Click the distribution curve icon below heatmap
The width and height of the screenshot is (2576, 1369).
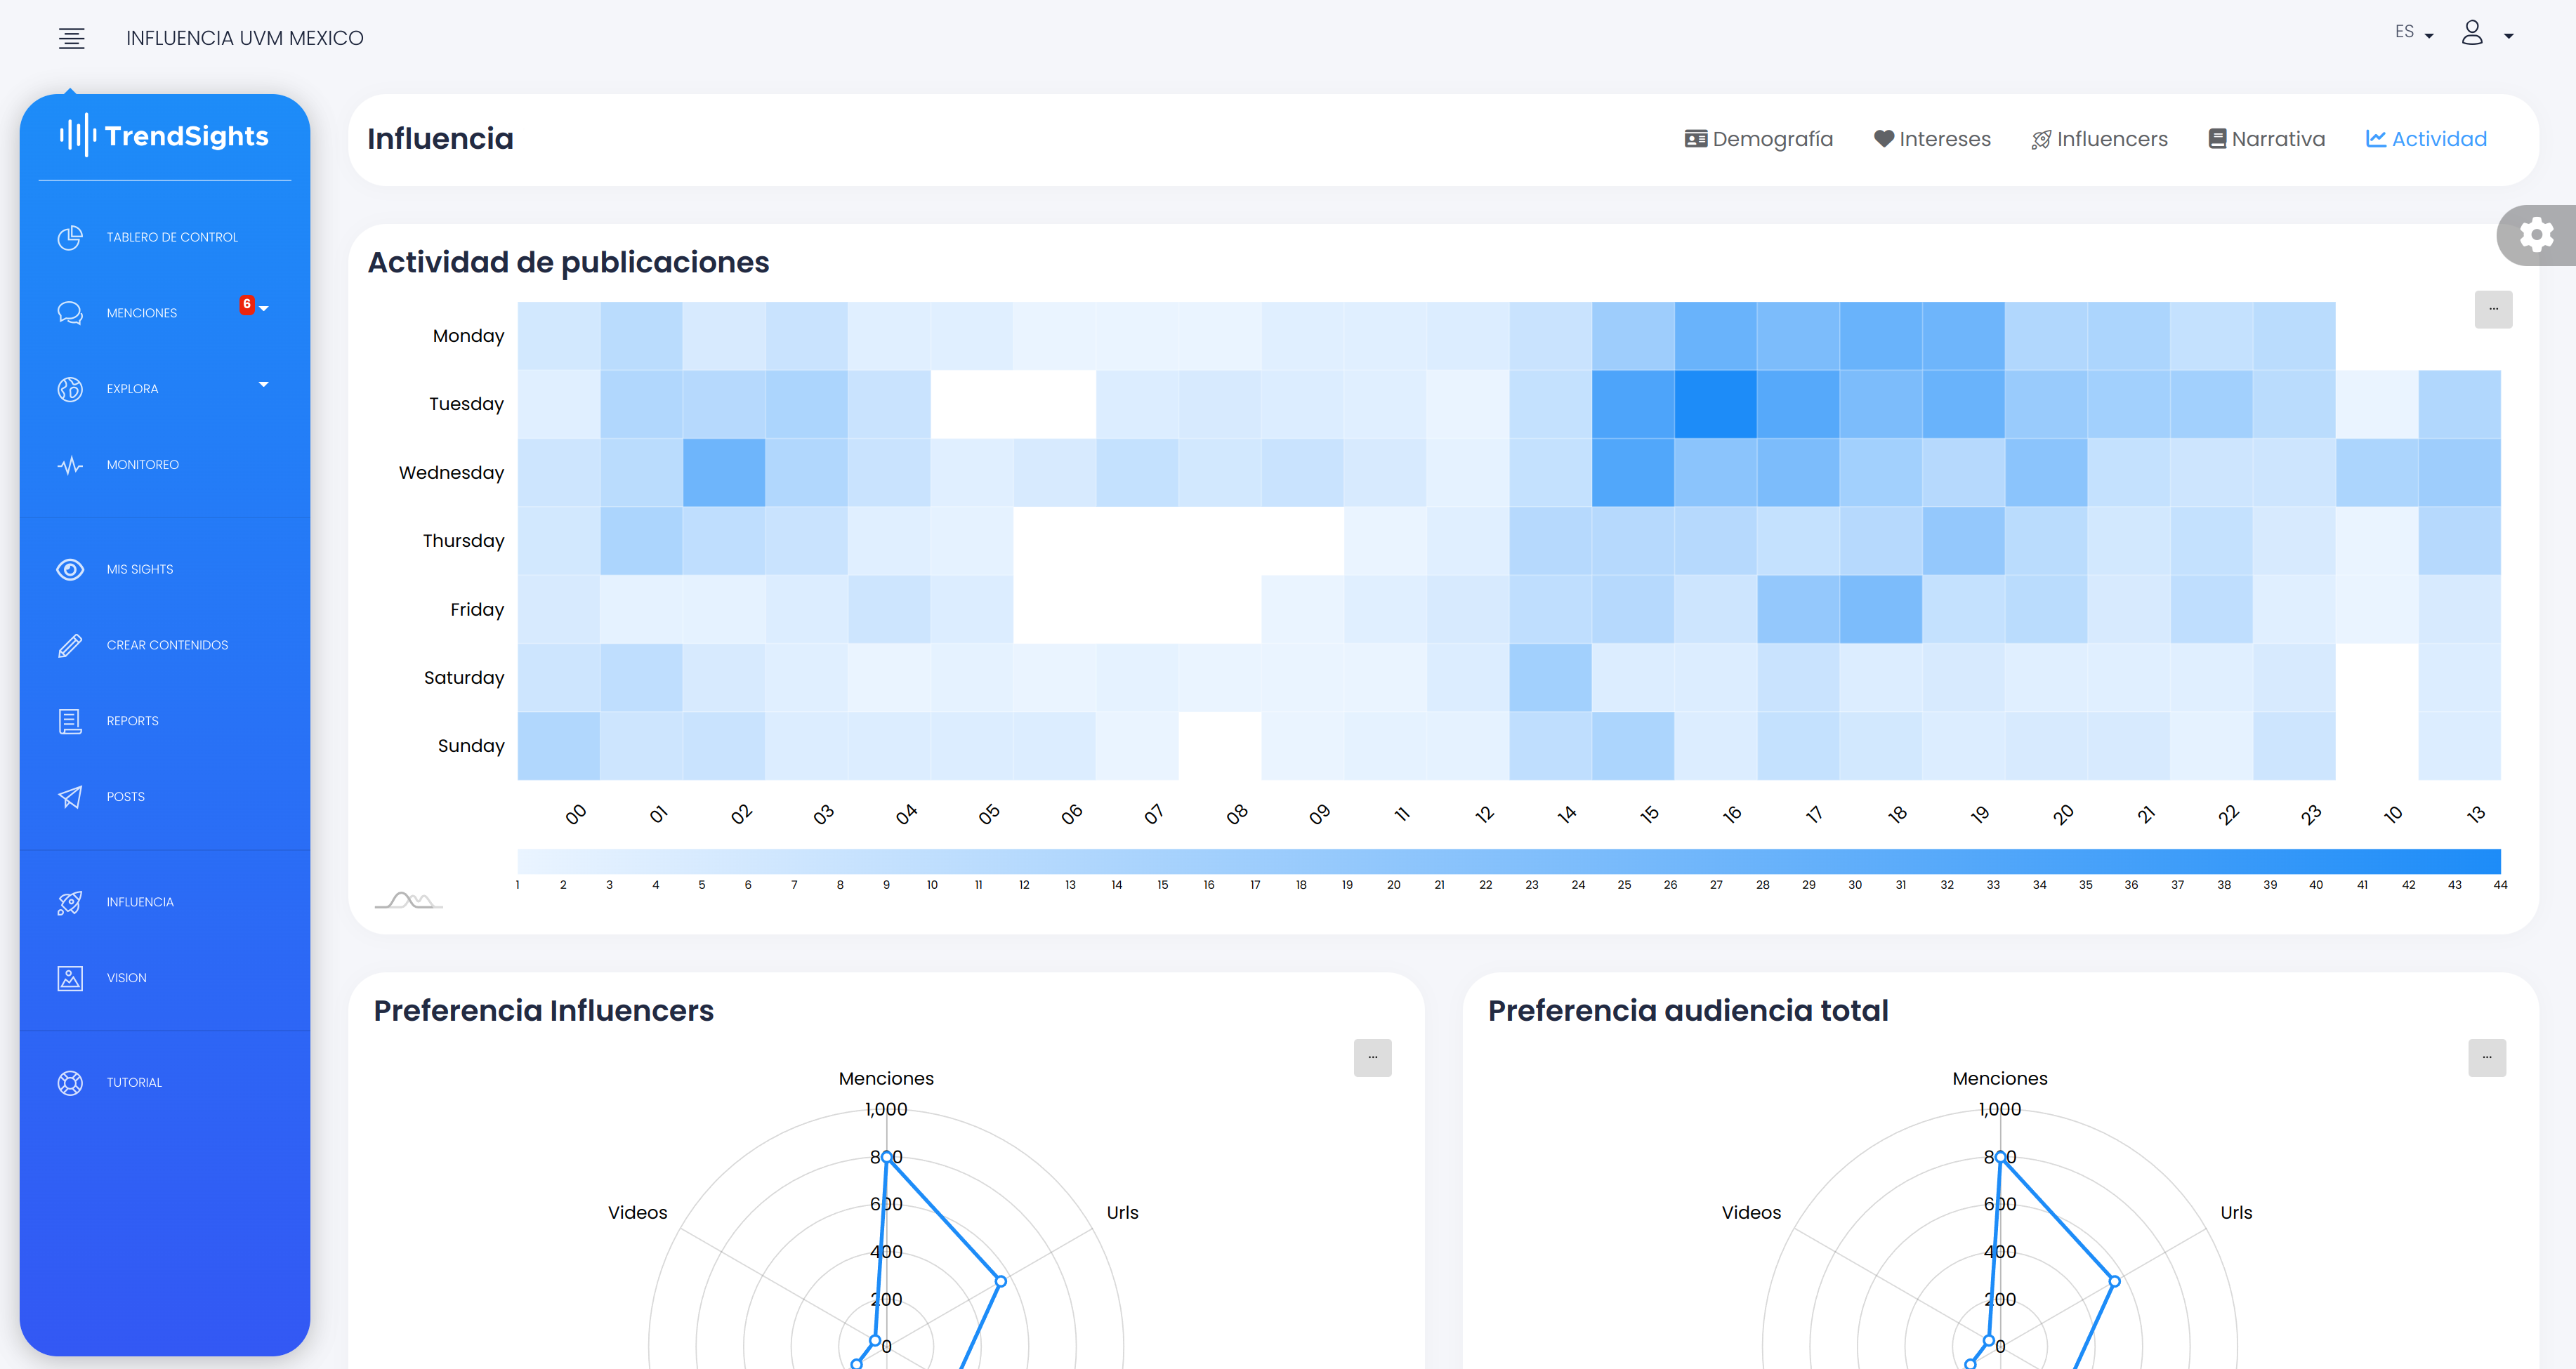[408, 900]
